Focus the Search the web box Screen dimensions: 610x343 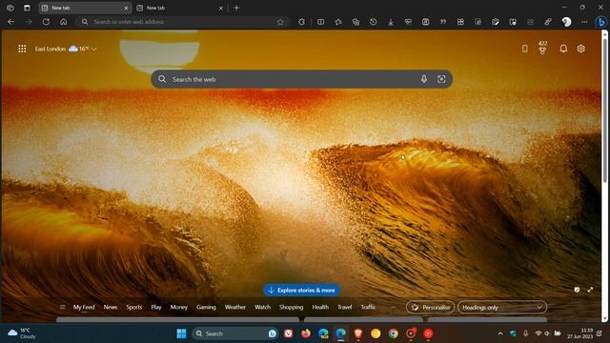coord(301,79)
